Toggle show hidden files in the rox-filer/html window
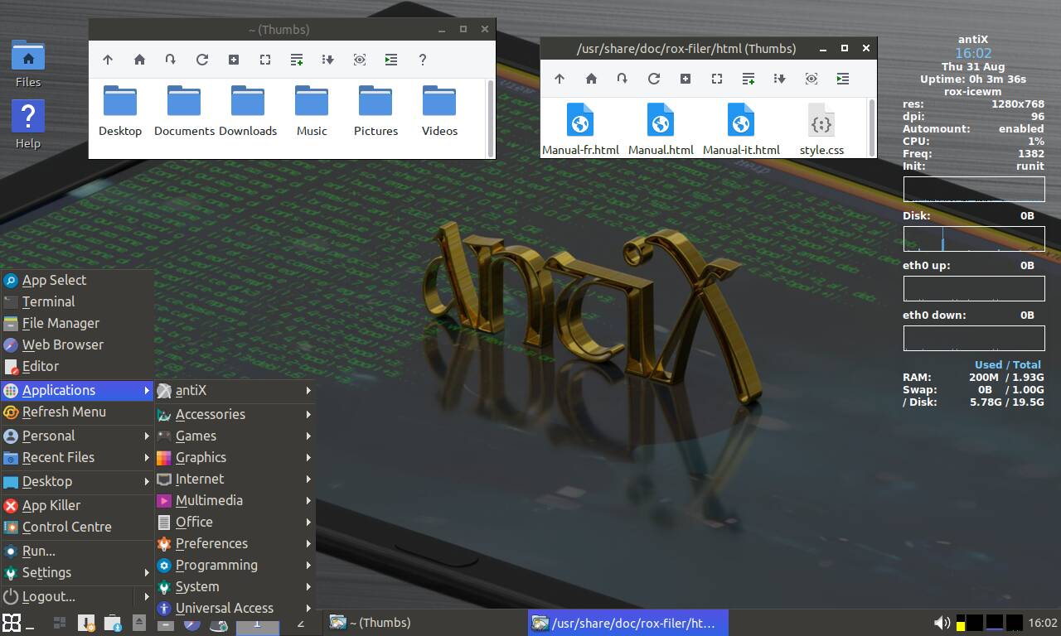Image resolution: width=1061 pixels, height=636 pixels. point(811,79)
